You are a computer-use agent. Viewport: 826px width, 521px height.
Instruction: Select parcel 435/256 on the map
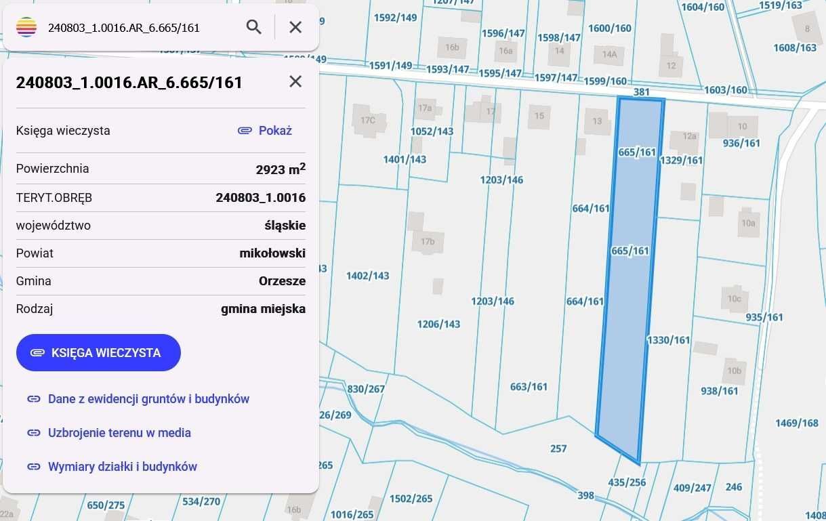coord(627,482)
